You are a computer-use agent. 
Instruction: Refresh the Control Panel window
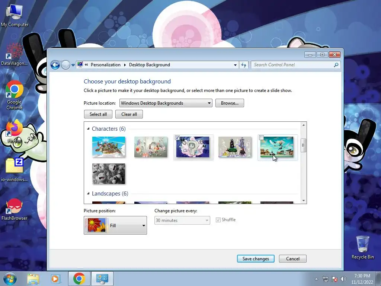[x=244, y=65]
